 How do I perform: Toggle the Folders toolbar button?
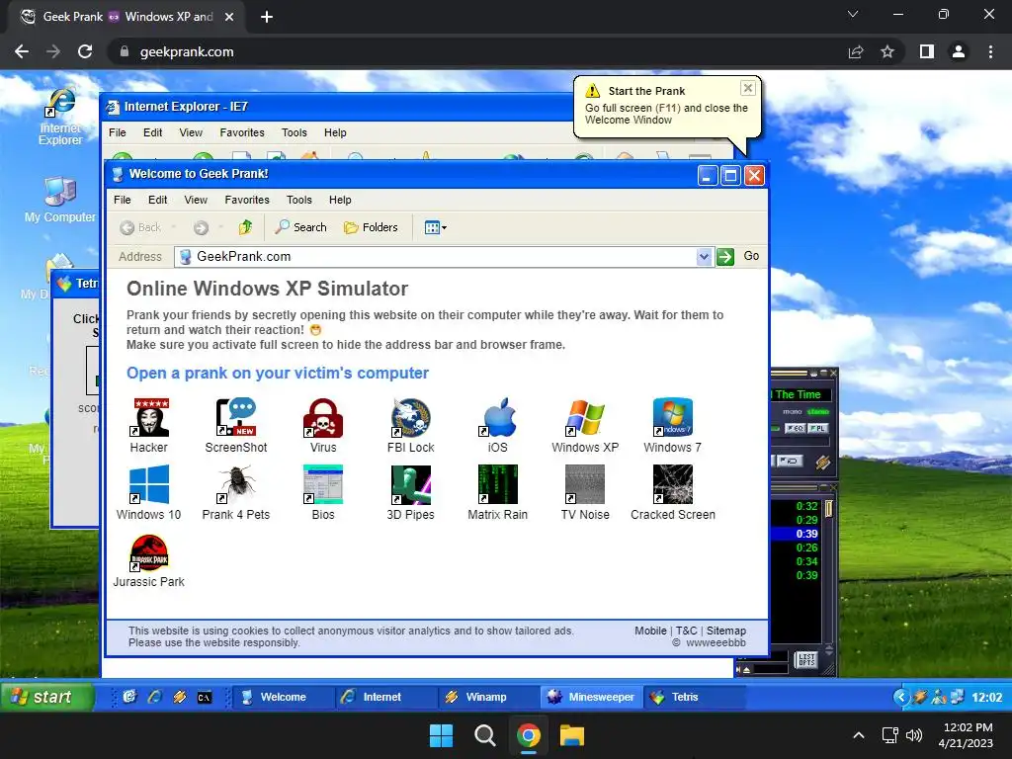click(x=372, y=227)
